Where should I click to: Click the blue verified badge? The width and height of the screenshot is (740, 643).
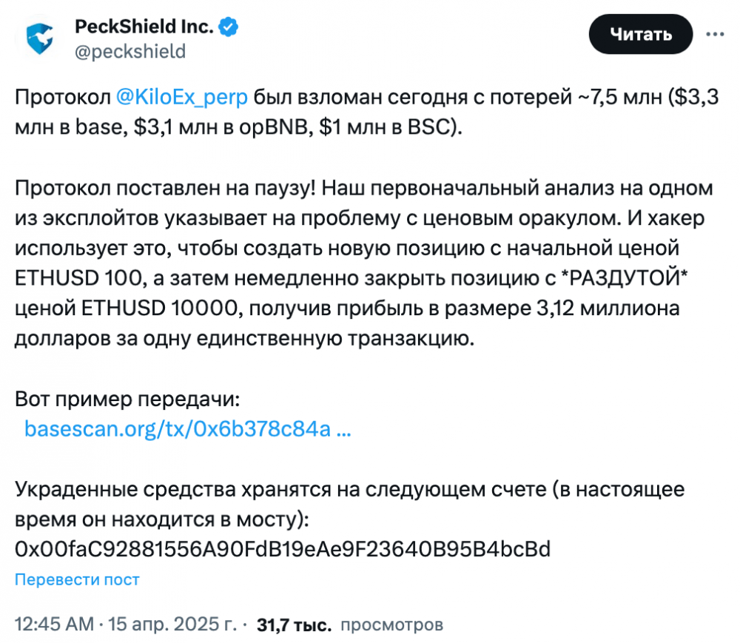tap(229, 27)
